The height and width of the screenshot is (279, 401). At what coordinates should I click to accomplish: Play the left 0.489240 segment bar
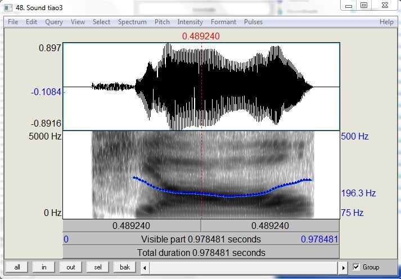coord(132,226)
